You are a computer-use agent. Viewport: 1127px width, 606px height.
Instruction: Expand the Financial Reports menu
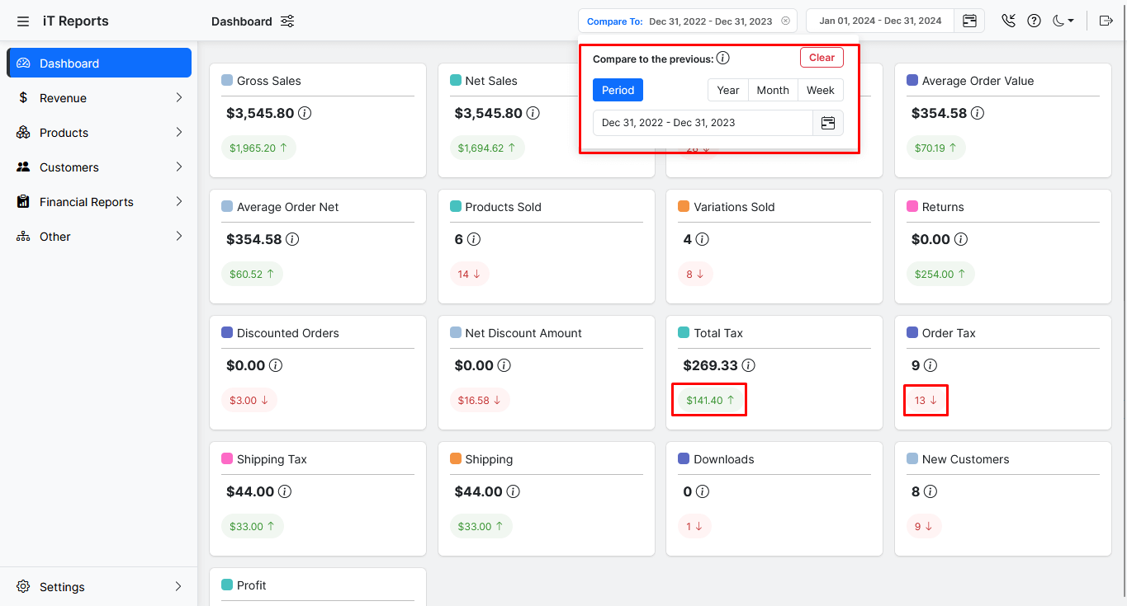coord(99,202)
